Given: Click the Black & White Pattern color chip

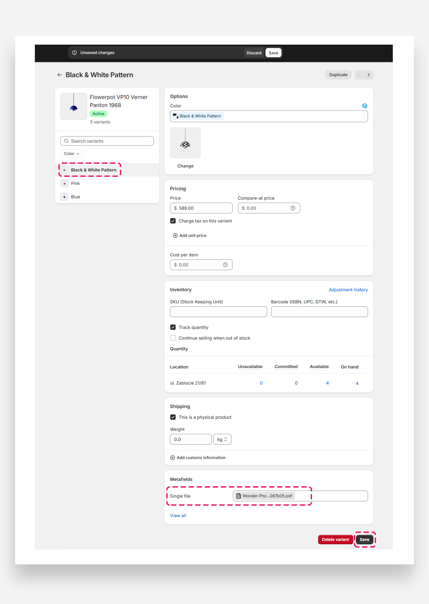Looking at the screenshot, I should (x=197, y=116).
